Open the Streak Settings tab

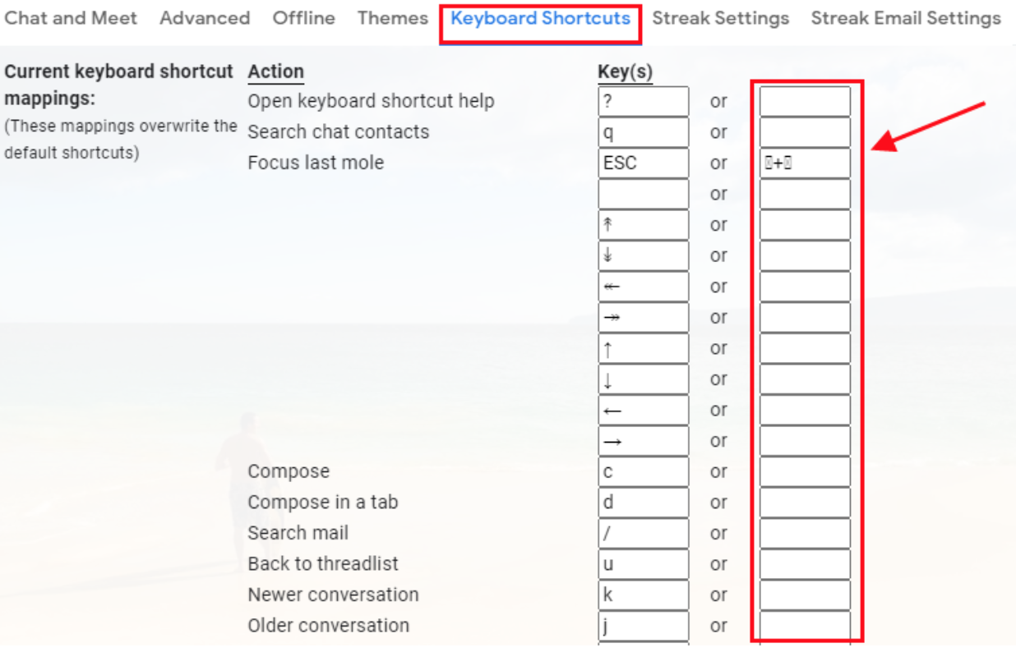coord(720,18)
